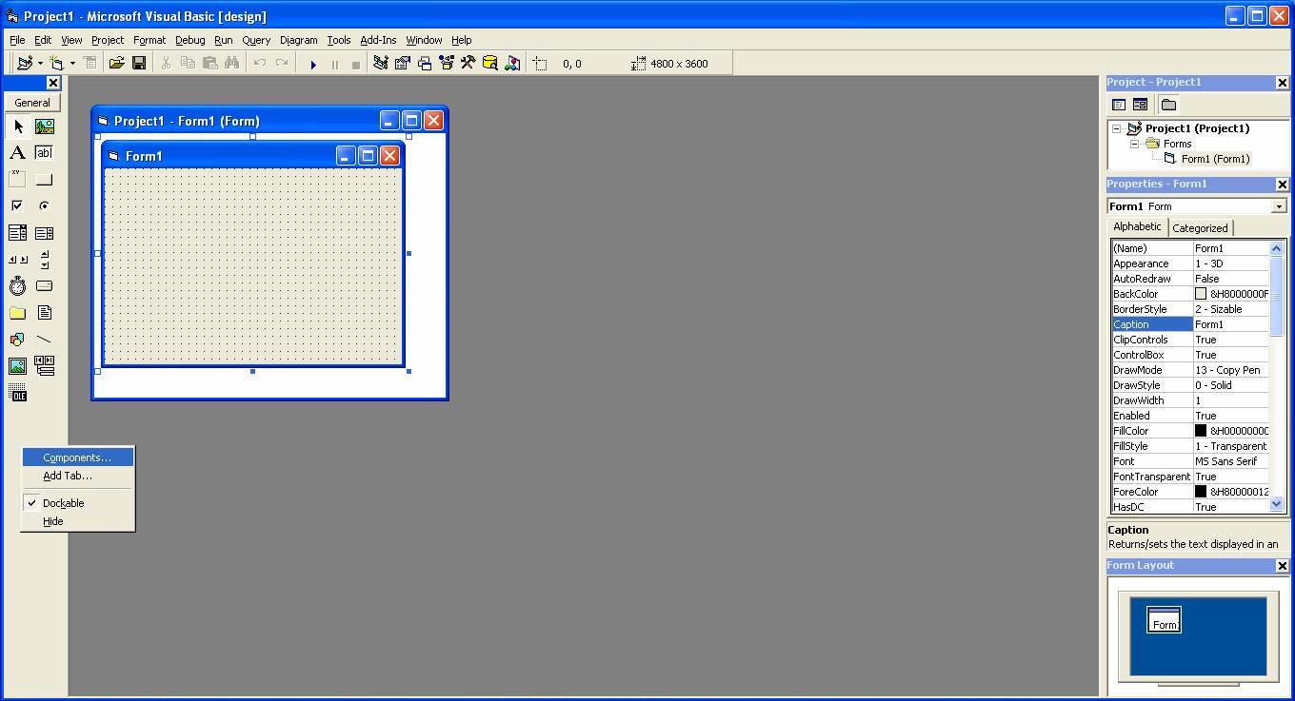The image size is (1295, 701).
Task: Collapse the Project1 (Project1) tree node
Action: [x=1117, y=128]
